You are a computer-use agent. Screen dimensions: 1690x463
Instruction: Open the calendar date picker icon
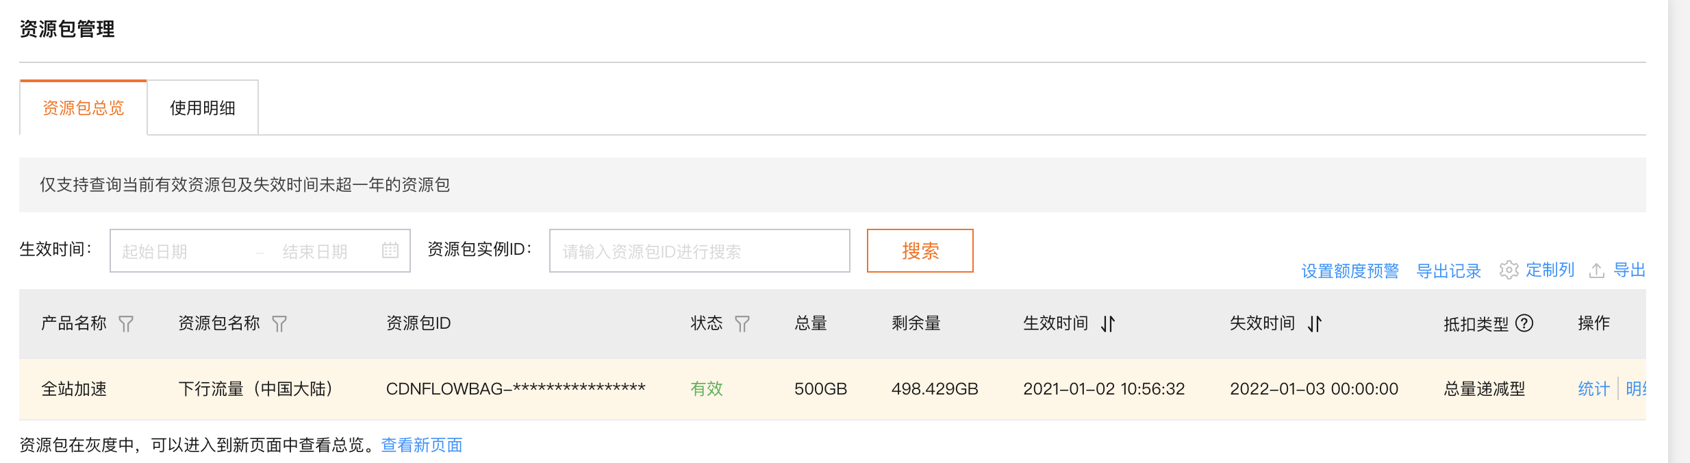[x=390, y=251]
